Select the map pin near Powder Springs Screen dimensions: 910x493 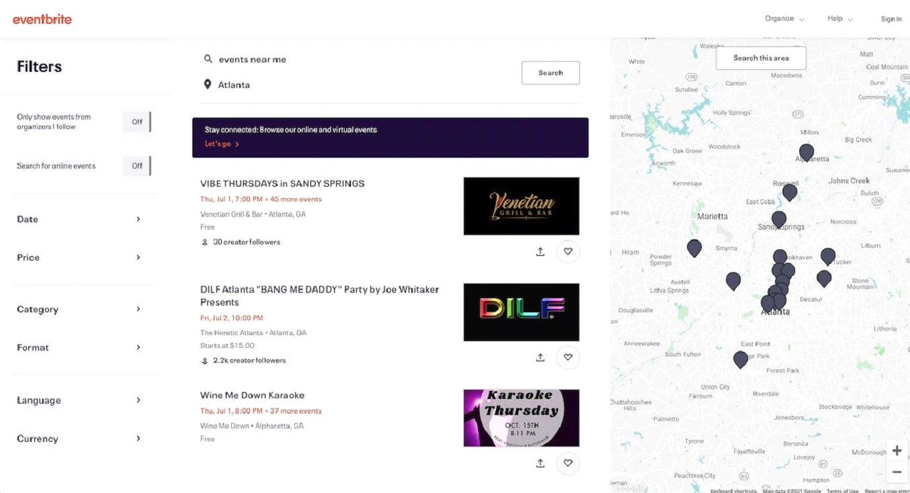coord(694,248)
